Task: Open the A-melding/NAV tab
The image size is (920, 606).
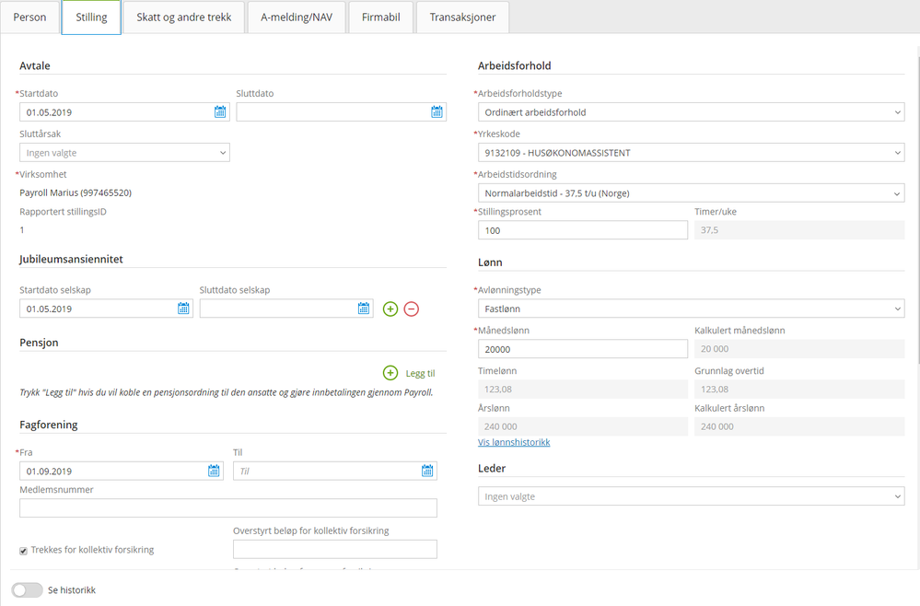Action: (x=297, y=17)
